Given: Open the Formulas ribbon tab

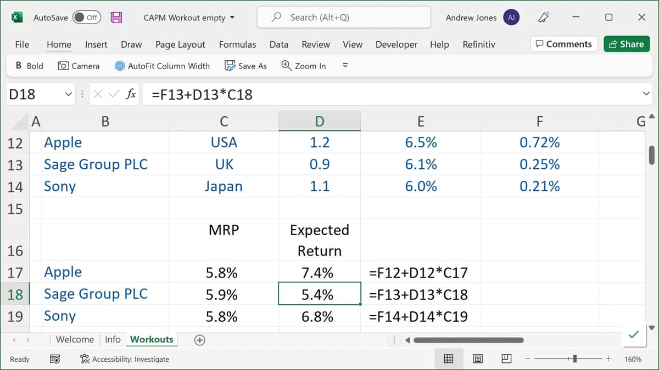Looking at the screenshot, I should [x=237, y=44].
